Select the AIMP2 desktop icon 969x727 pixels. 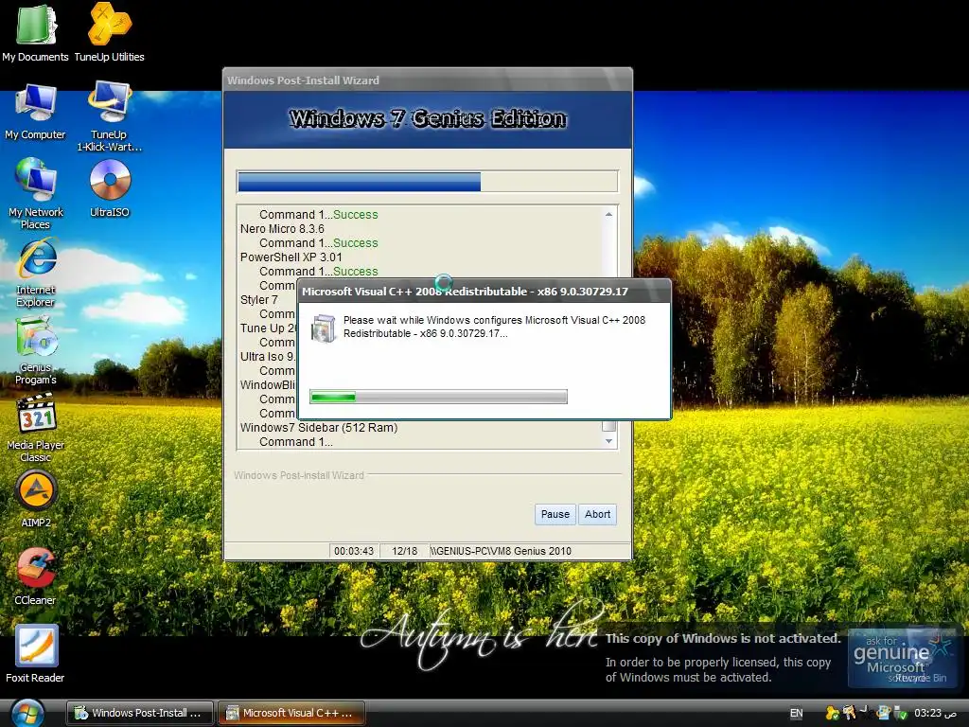click(35, 500)
